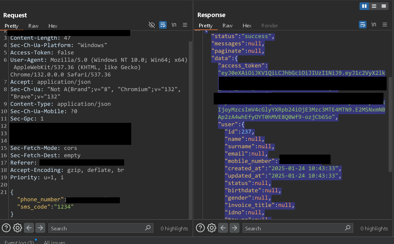Click the "access_token" key in response
Viewport: 394px width, 244px height.
point(241,66)
